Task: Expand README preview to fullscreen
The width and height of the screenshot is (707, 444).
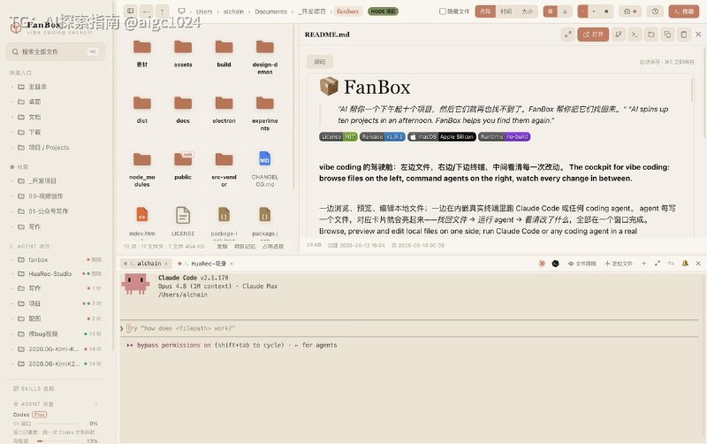Action: click(x=567, y=34)
